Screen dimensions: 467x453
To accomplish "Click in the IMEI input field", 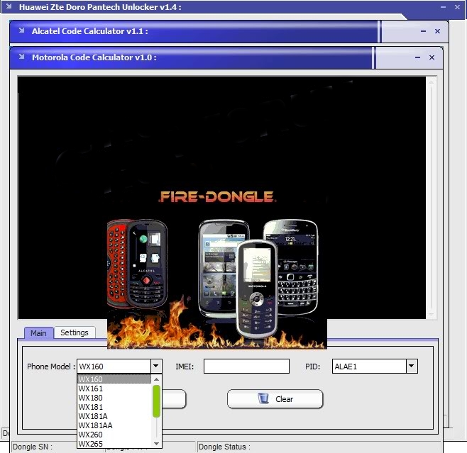I will [246, 366].
